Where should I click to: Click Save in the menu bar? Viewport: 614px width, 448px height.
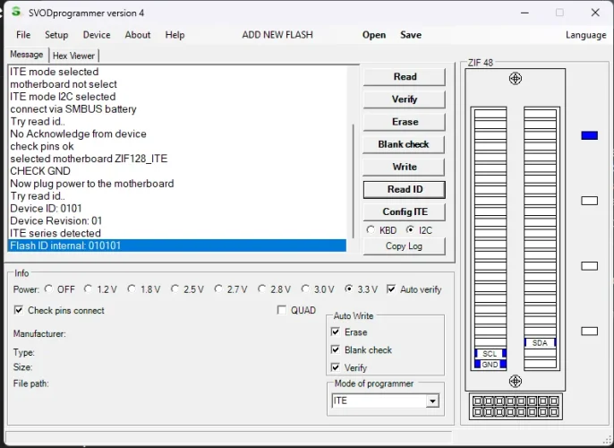411,35
